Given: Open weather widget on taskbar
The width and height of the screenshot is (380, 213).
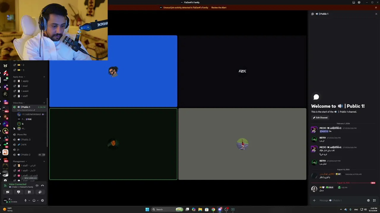Looking at the screenshot, I should click(x=8, y=209).
